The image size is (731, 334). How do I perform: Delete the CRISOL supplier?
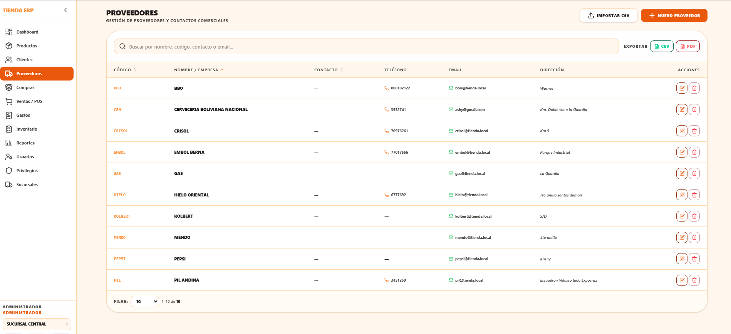[x=694, y=131]
